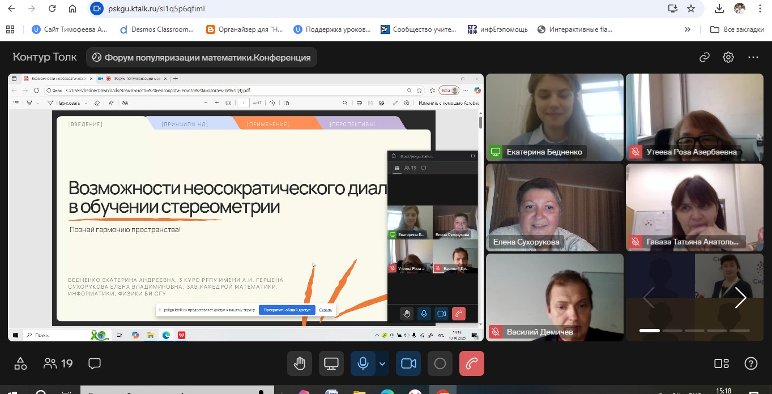Open the chat panel icon
Viewport: 772px width, 394px height.
(95, 363)
